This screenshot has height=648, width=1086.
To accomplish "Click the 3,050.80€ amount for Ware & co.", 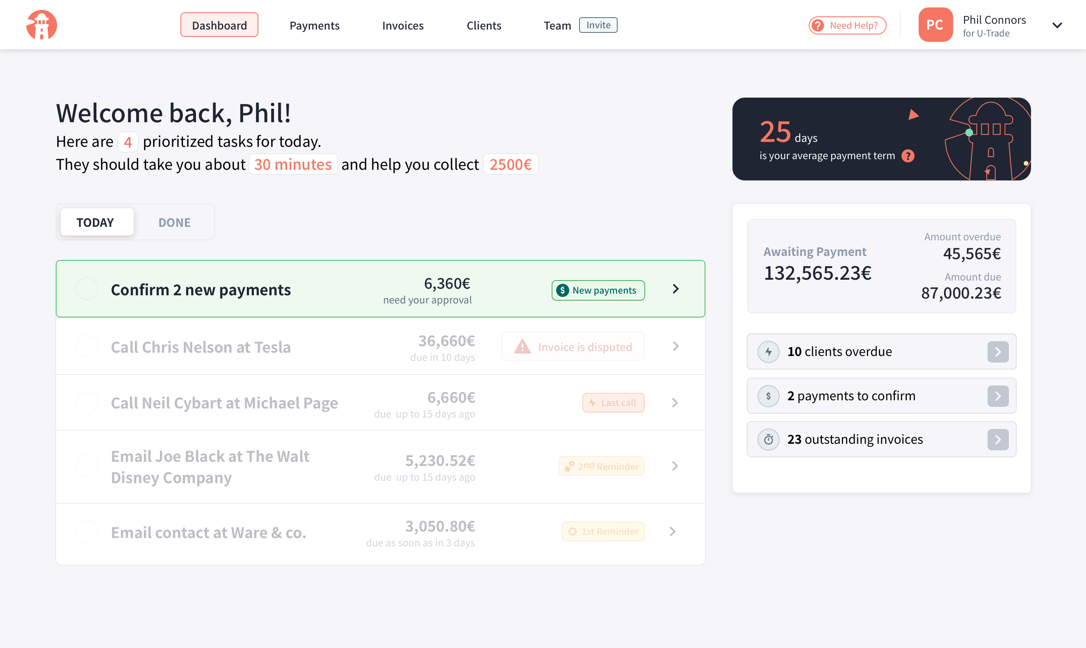I will click(x=440, y=526).
